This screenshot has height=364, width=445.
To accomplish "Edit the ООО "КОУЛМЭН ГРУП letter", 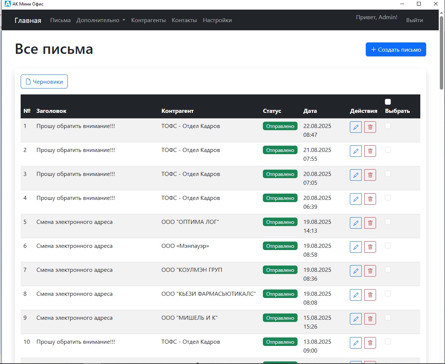I will click(356, 271).
